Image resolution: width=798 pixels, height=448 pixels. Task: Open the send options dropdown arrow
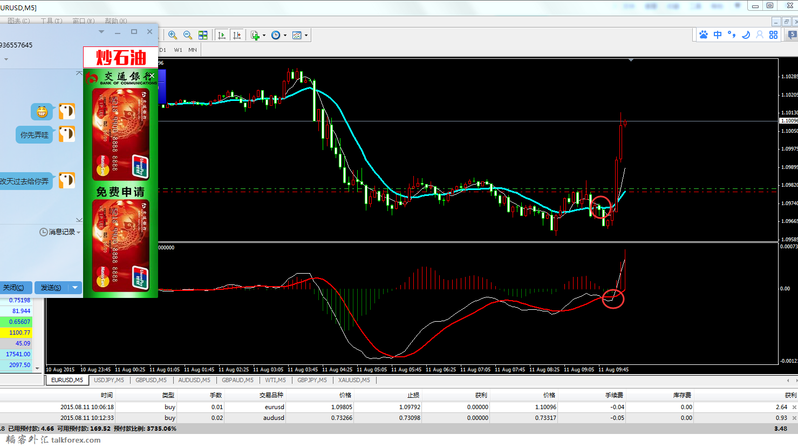(x=76, y=288)
